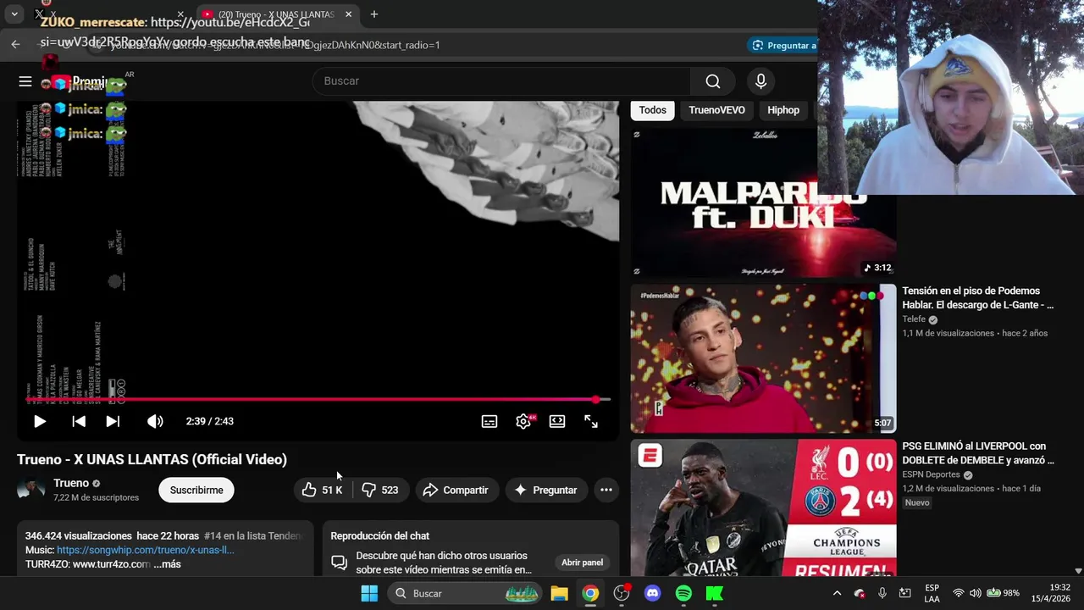Open the player settings gear

(x=523, y=421)
